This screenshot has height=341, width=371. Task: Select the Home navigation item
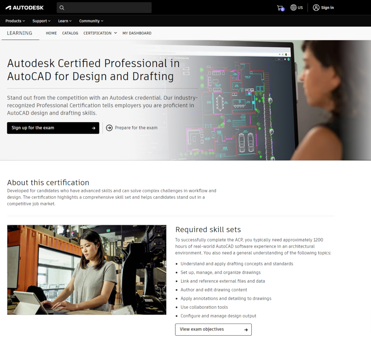[x=51, y=33]
